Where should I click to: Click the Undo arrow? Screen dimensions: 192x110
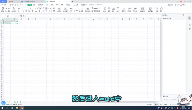pos(20,5)
